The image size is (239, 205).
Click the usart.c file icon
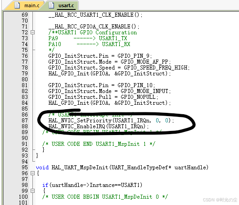coord(51,5)
